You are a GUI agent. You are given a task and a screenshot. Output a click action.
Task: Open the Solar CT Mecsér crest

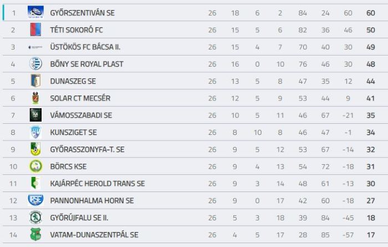(x=35, y=98)
